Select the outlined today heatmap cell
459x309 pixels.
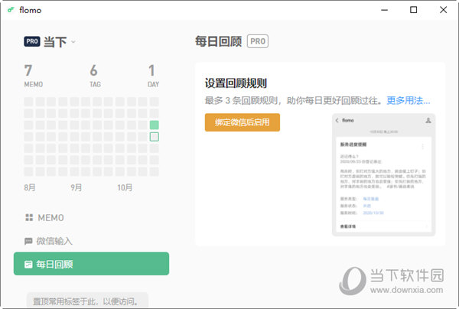[x=155, y=137]
